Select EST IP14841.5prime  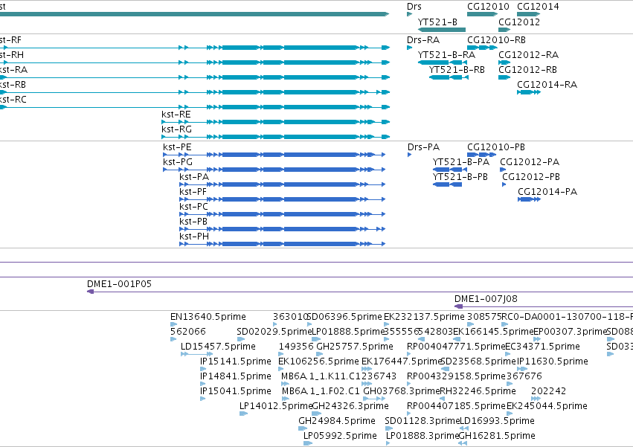click(202, 384)
